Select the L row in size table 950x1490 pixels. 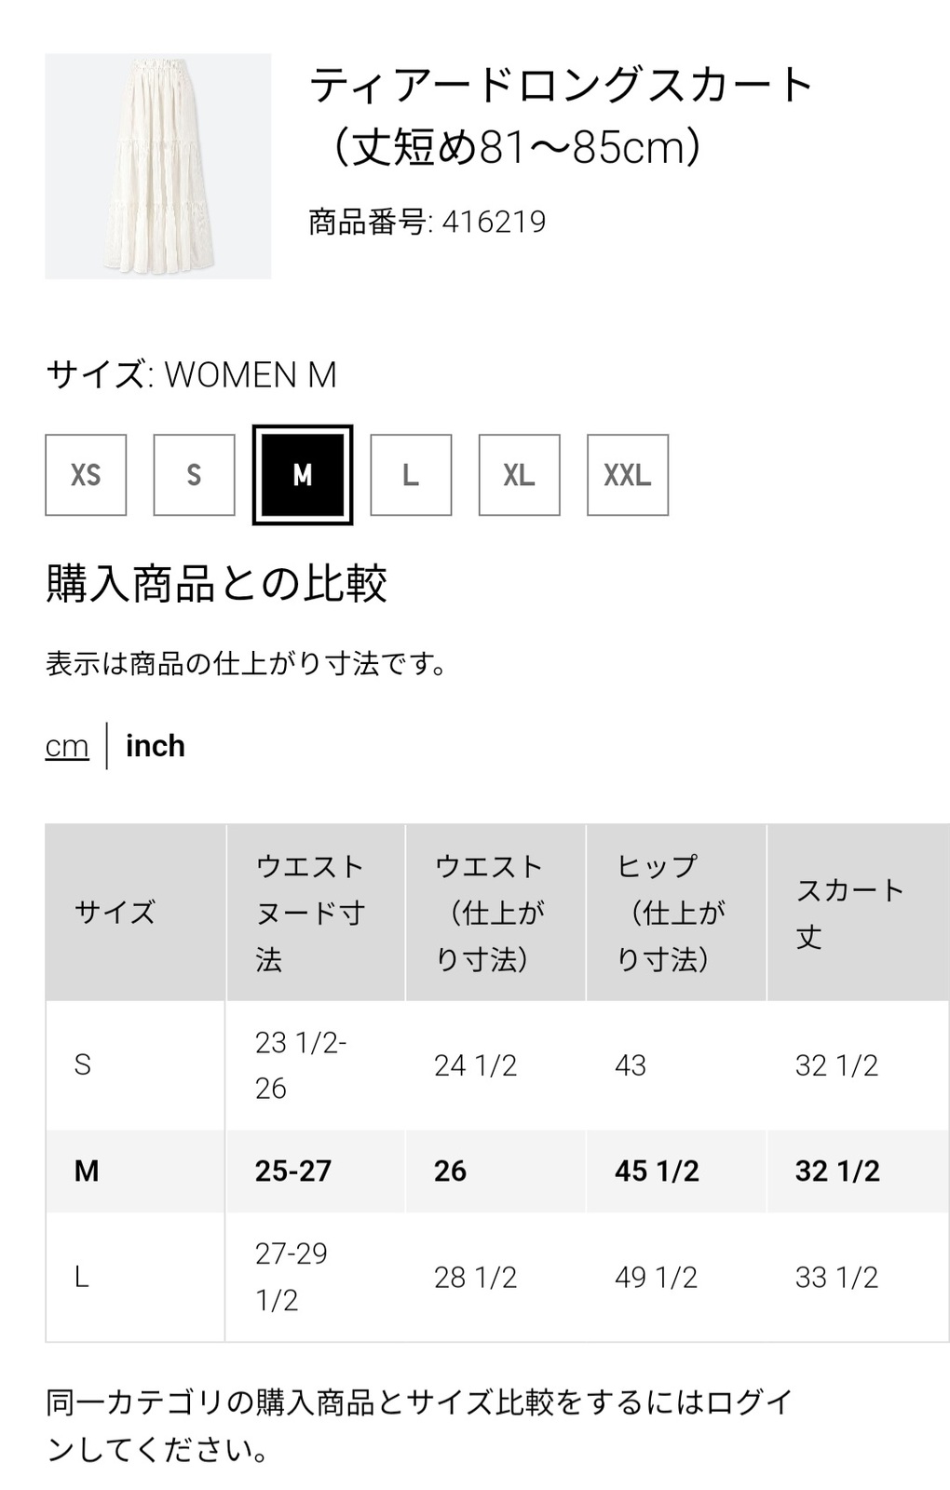[x=497, y=1277]
